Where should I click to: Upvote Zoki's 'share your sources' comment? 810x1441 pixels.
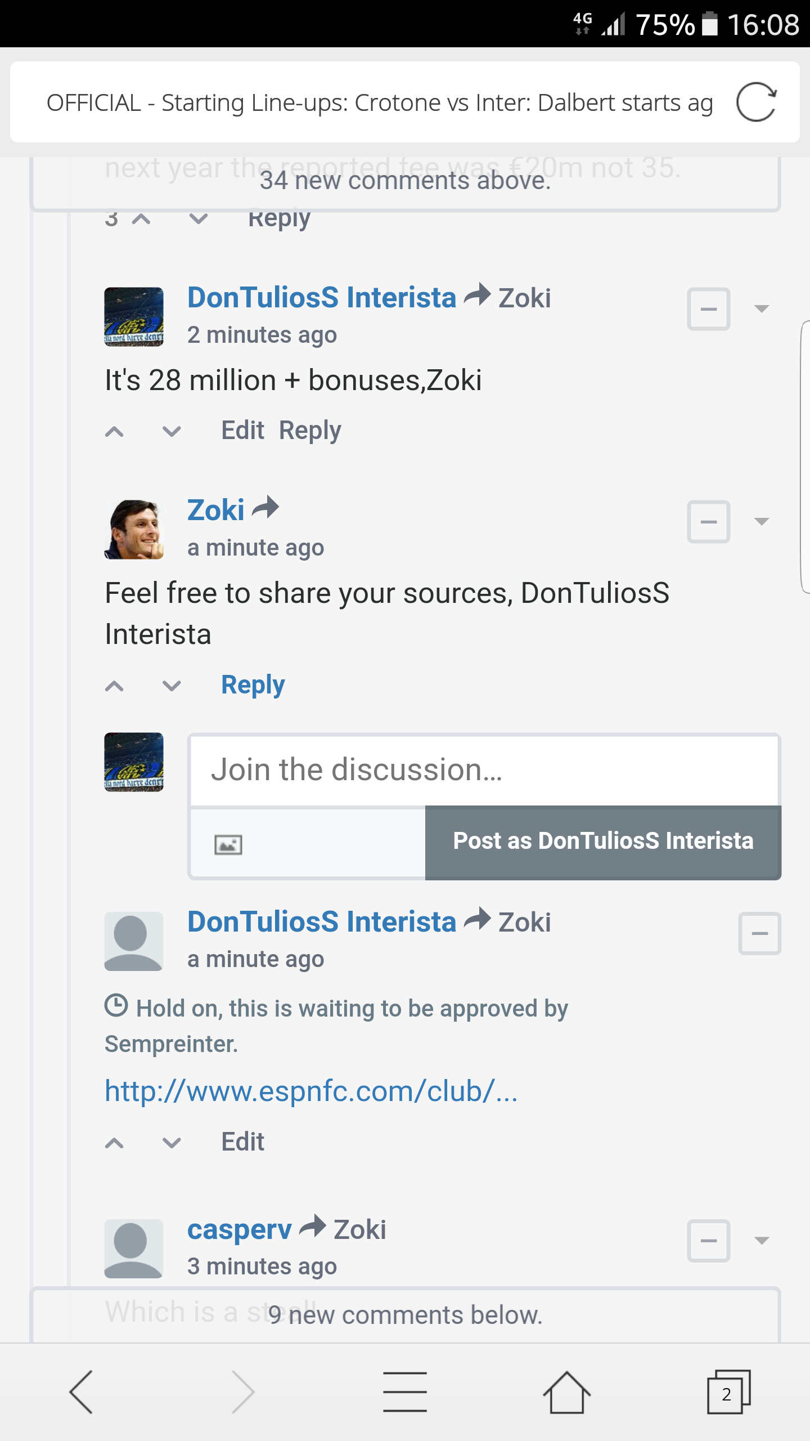115,686
